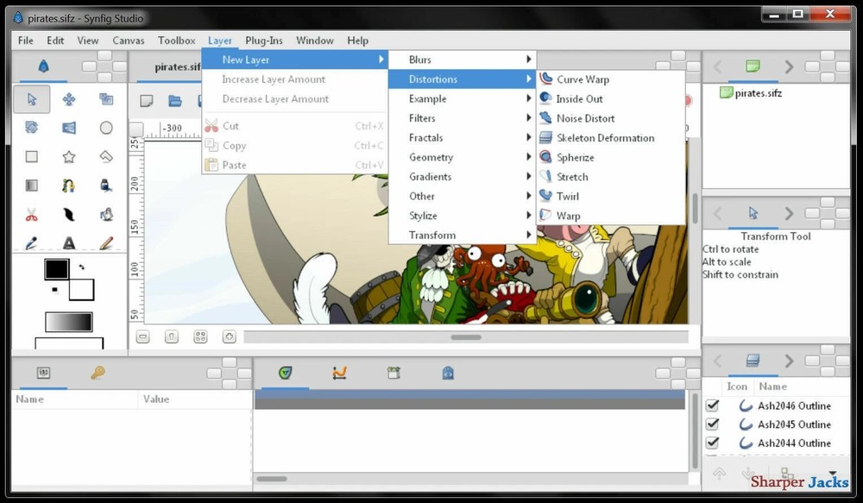The height and width of the screenshot is (503, 863).
Task: Select the Sketch pencil tool
Action: coord(106,242)
